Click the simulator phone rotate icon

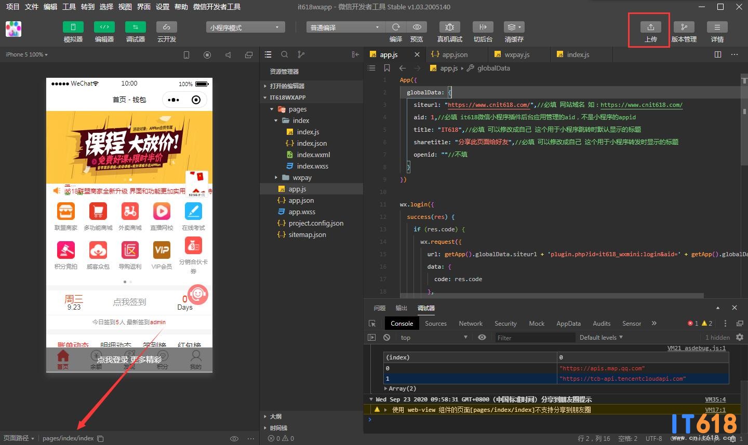pyautogui.click(x=187, y=55)
